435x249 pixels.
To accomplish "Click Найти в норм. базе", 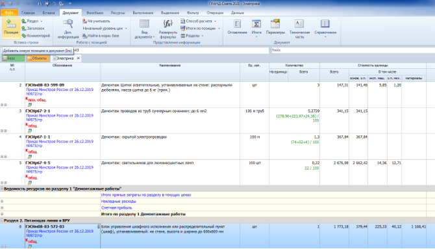I will pyautogui.click(x=101, y=36).
